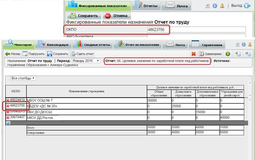Delete the row with ОКПО 48624419
Screen dimensions: 255x160
pos(8,100)
